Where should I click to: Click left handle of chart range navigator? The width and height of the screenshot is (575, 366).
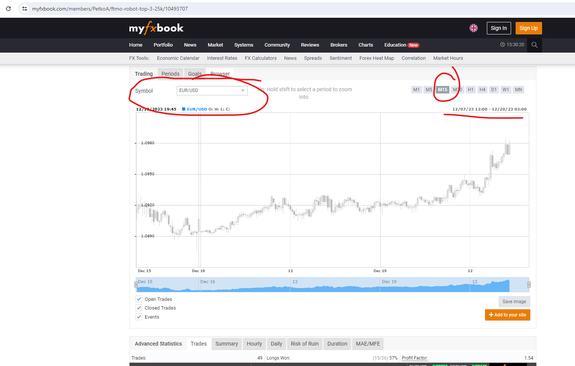[136, 285]
